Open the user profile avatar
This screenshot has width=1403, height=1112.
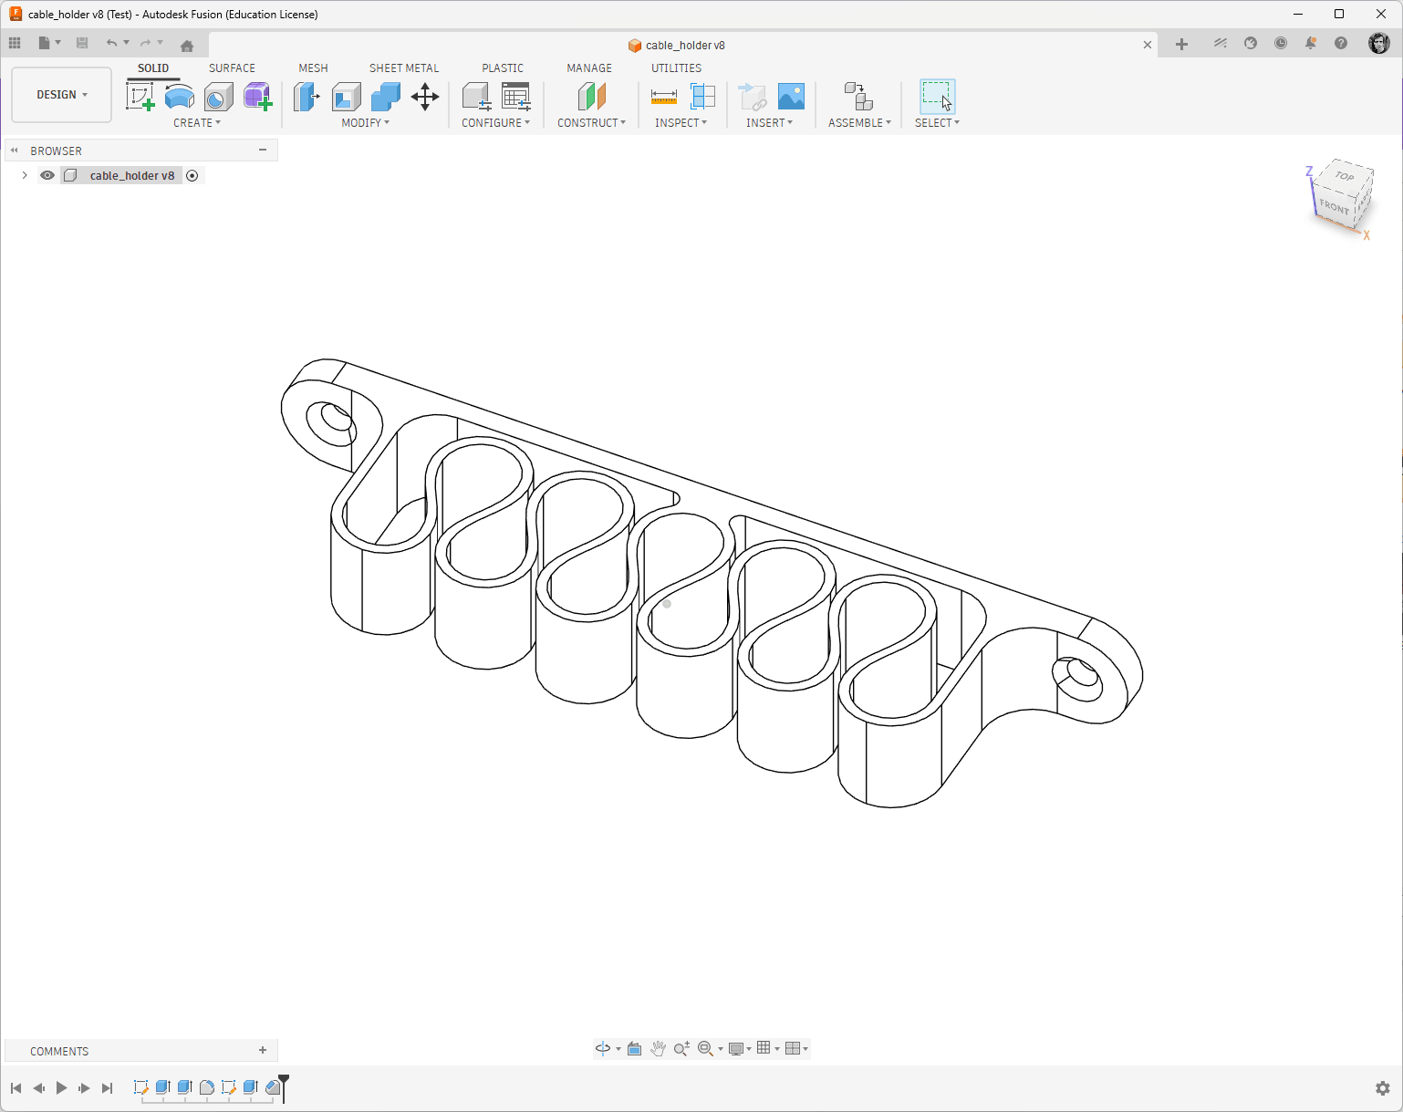pos(1379,43)
